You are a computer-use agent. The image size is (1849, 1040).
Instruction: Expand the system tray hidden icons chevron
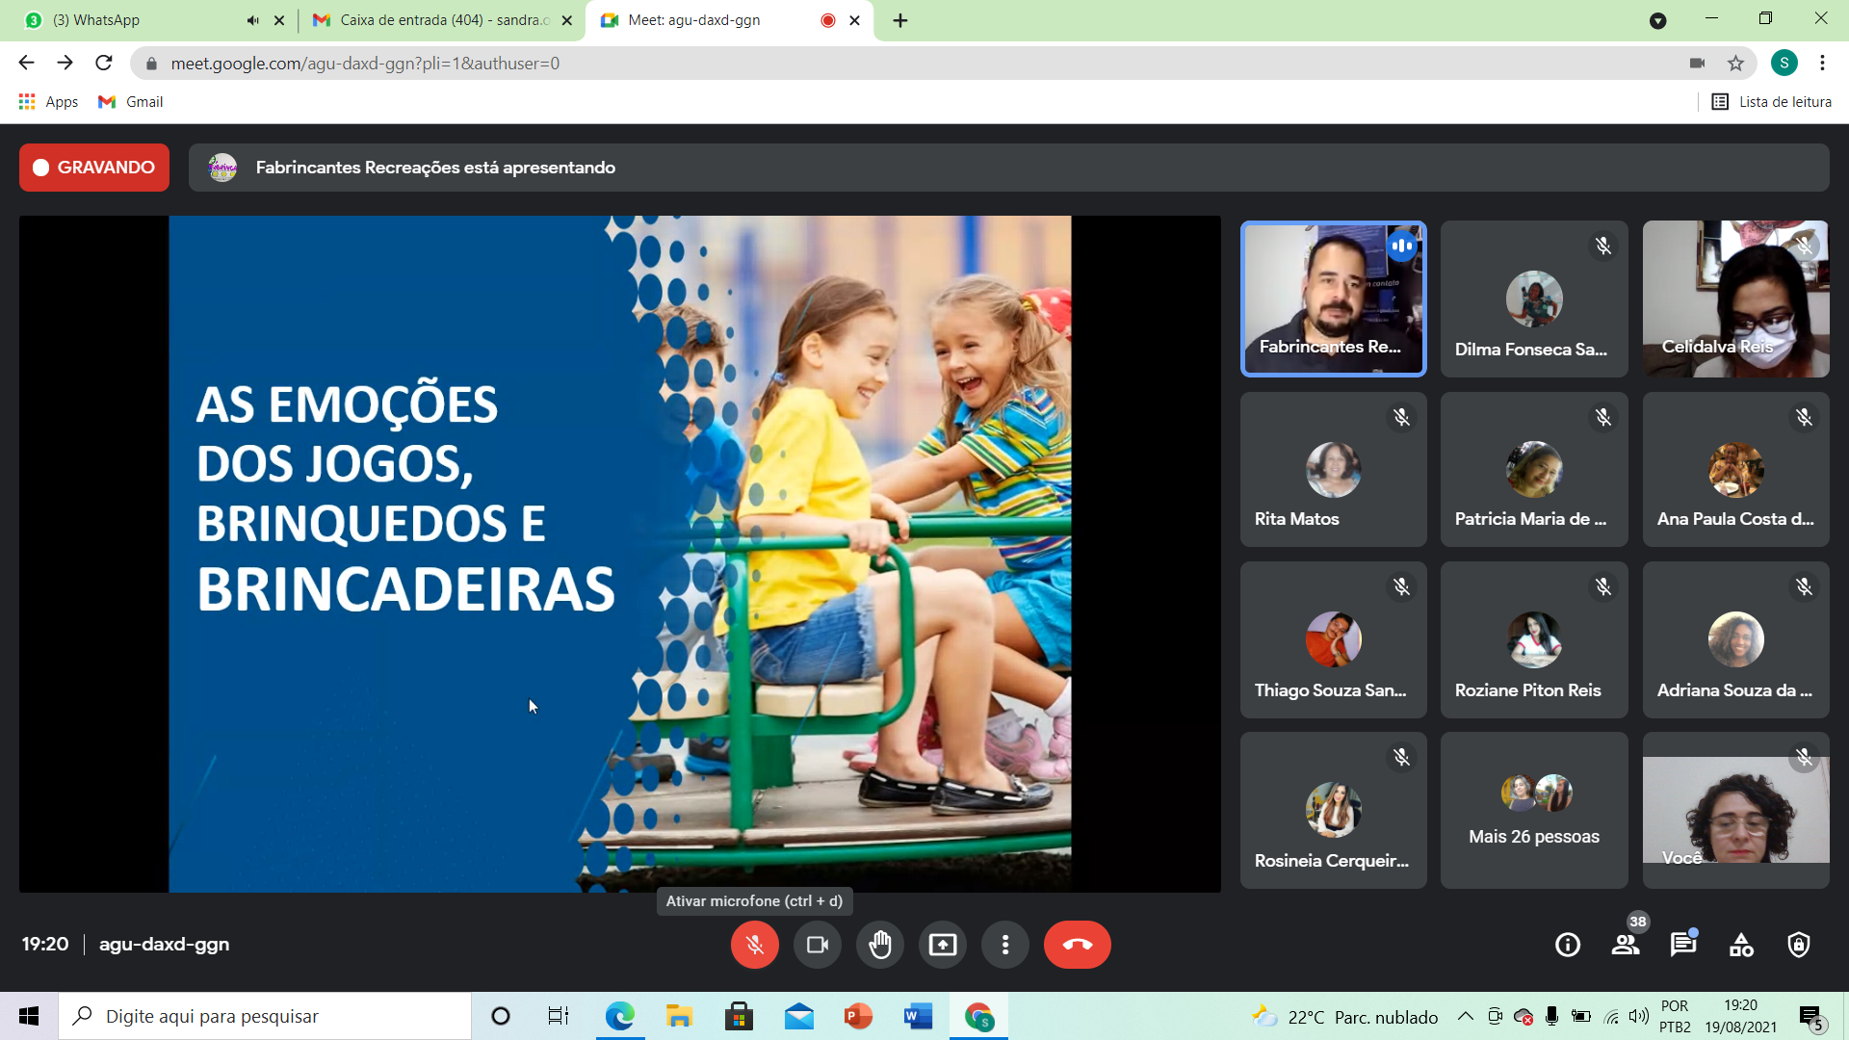pos(1465,1016)
